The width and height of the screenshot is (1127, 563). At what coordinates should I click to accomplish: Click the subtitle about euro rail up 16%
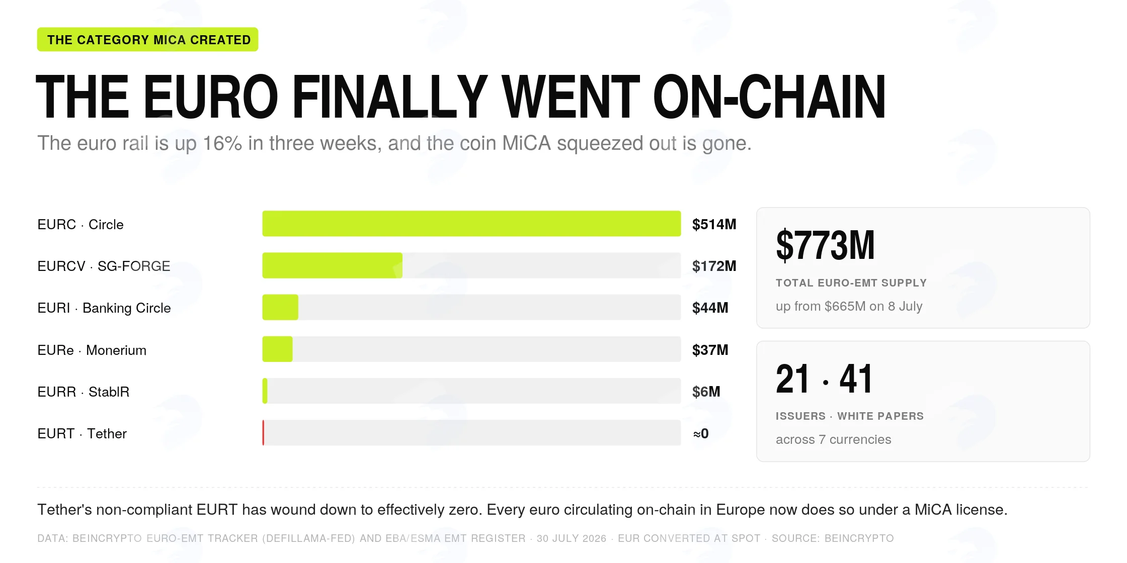pyautogui.click(x=394, y=143)
